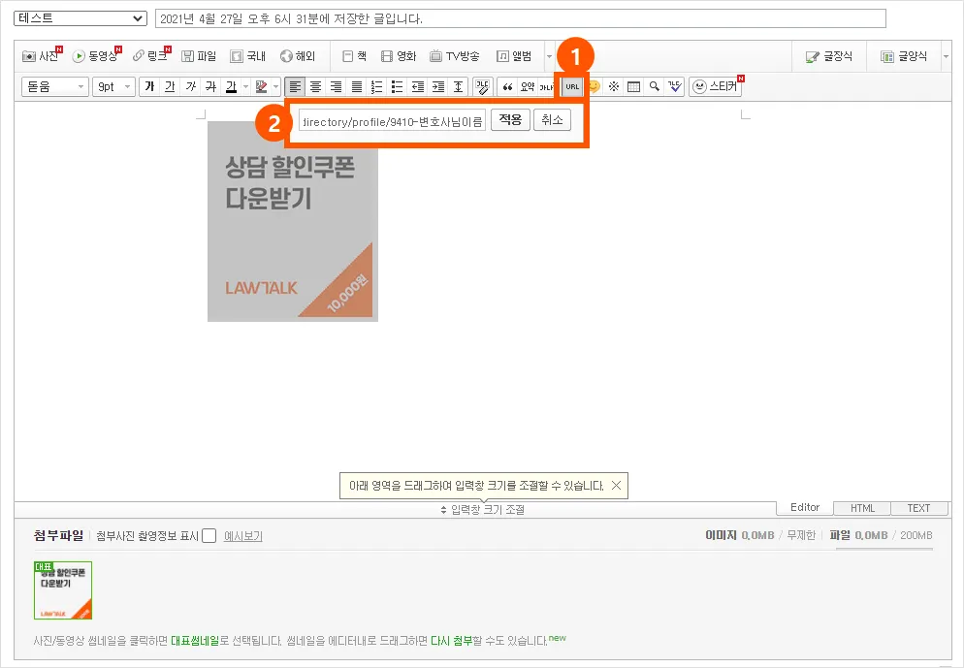Click the 사진 photo insert icon

(40, 56)
